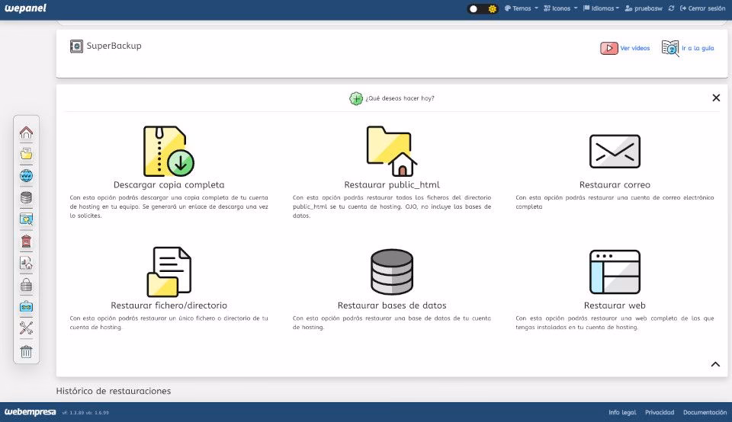Open the security padlock icon in sidebar

coord(26,285)
